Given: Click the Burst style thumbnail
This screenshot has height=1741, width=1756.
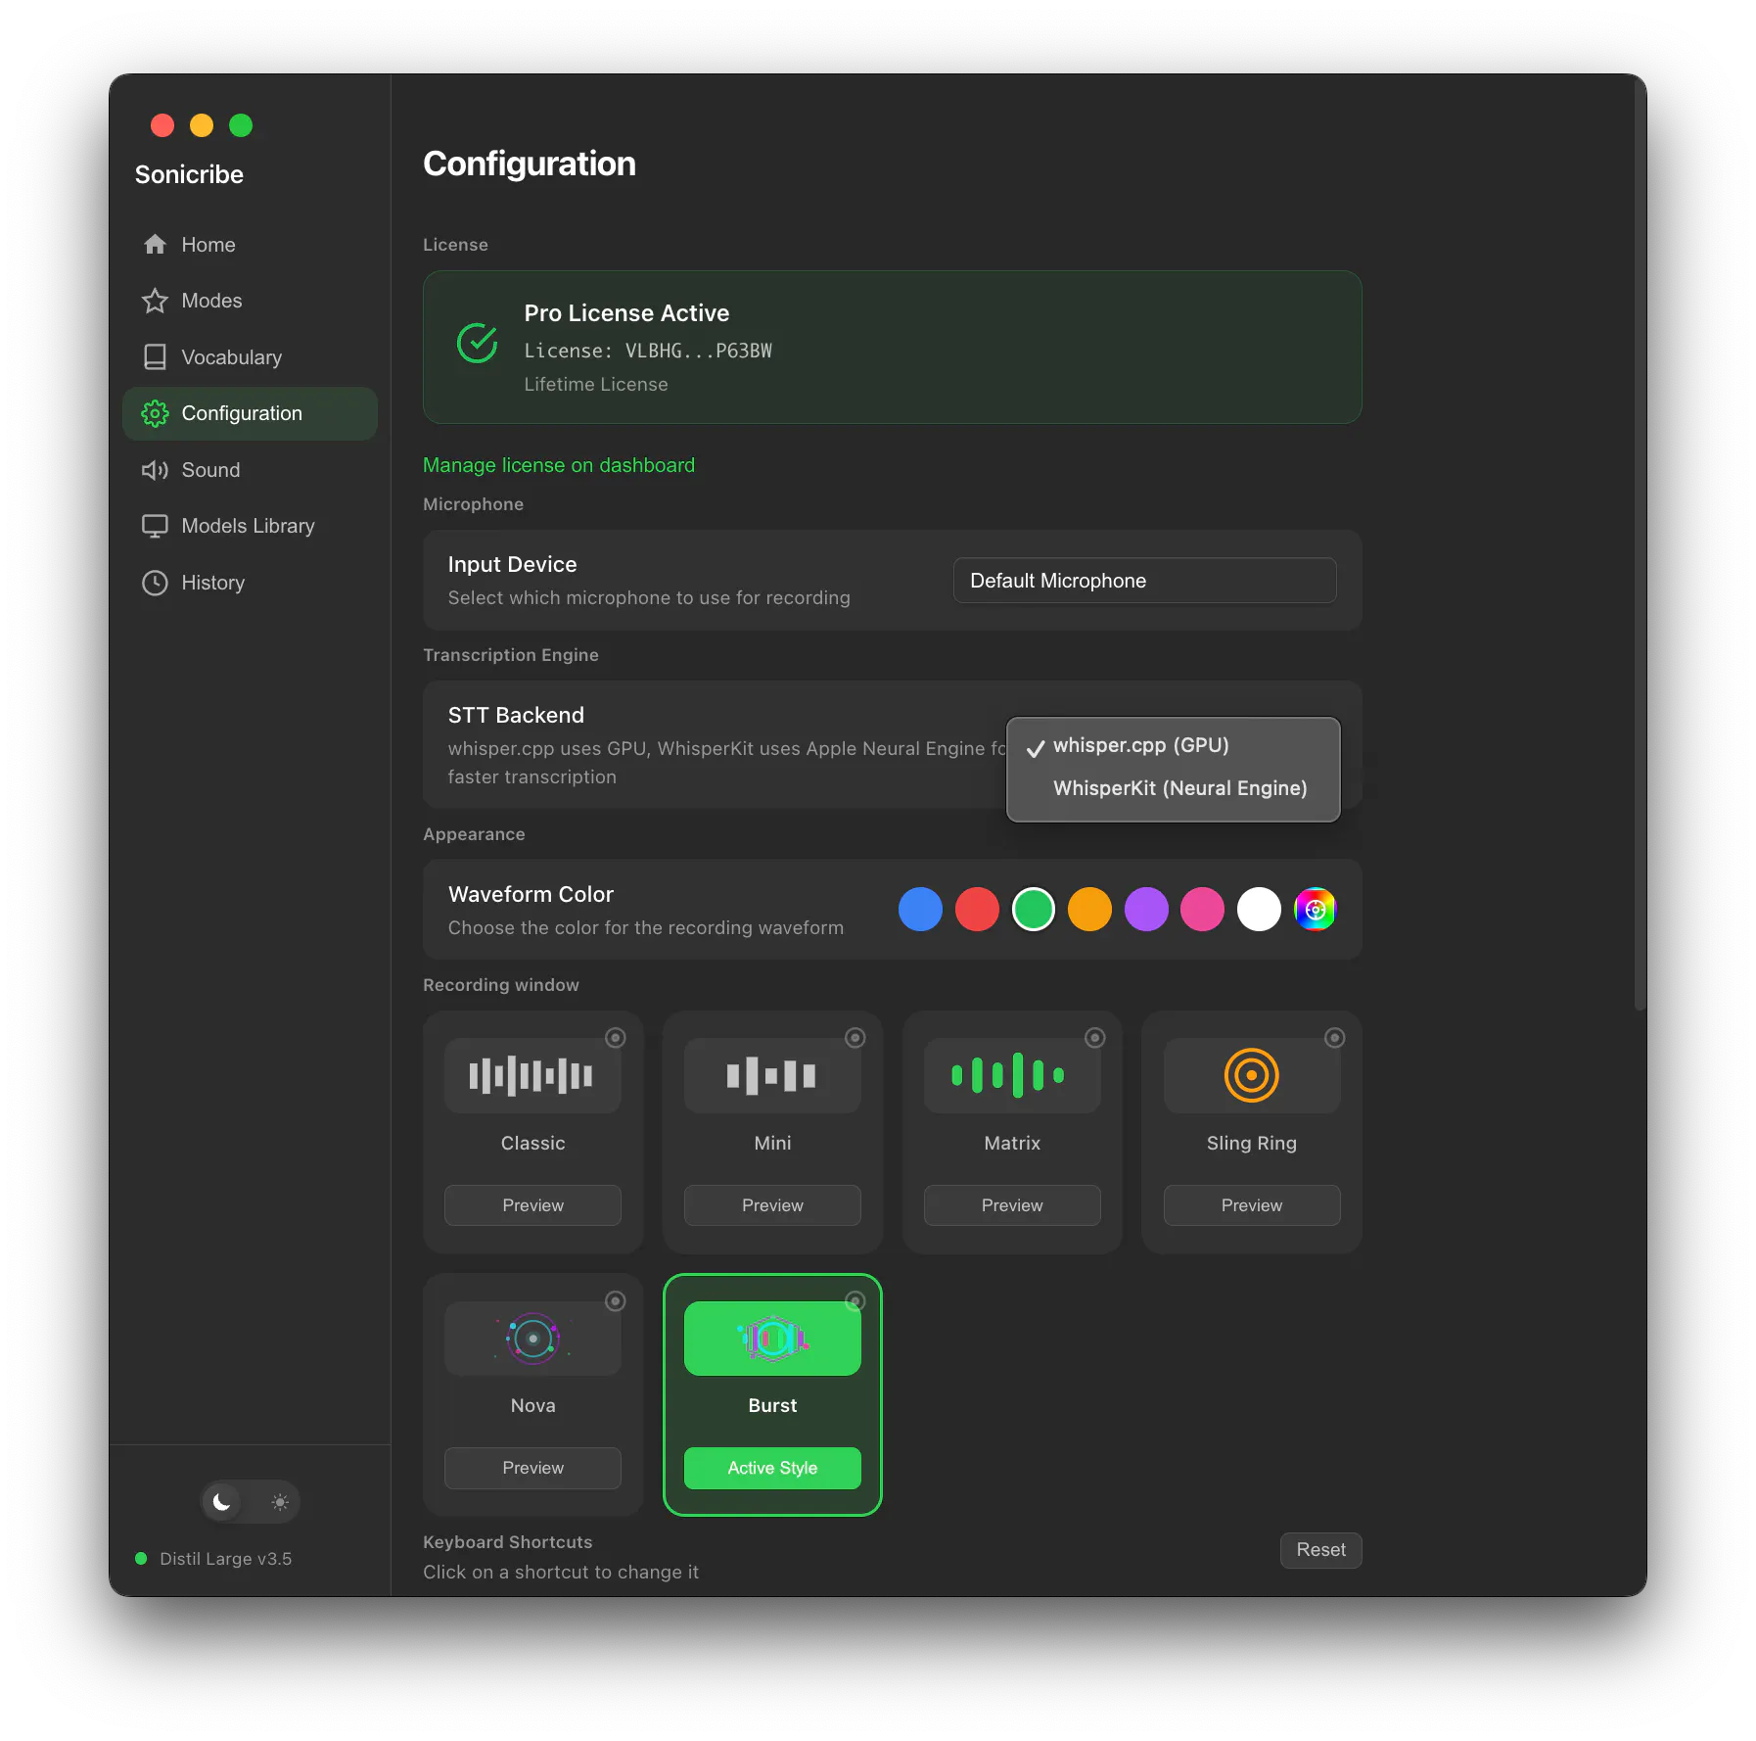Looking at the screenshot, I should (x=772, y=1338).
